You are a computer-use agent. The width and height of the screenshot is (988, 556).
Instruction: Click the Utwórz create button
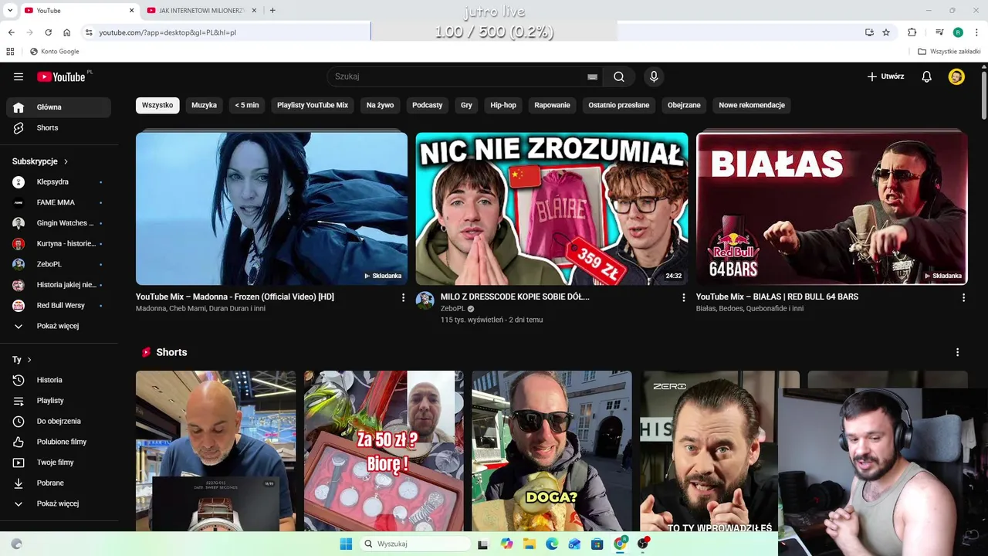click(885, 76)
